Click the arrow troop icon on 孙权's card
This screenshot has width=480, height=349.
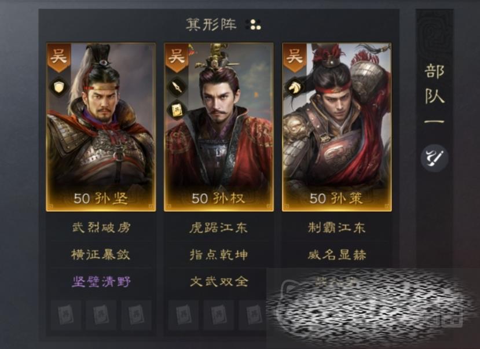click(x=177, y=87)
